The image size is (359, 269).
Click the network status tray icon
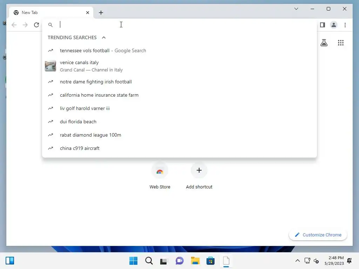pos(307,261)
